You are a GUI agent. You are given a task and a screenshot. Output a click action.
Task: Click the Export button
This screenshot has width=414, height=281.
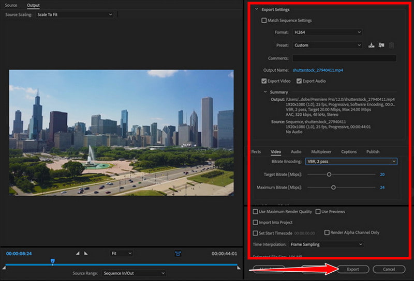(353, 269)
